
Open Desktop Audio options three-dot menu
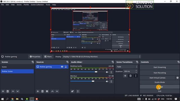tap(111, 72)
